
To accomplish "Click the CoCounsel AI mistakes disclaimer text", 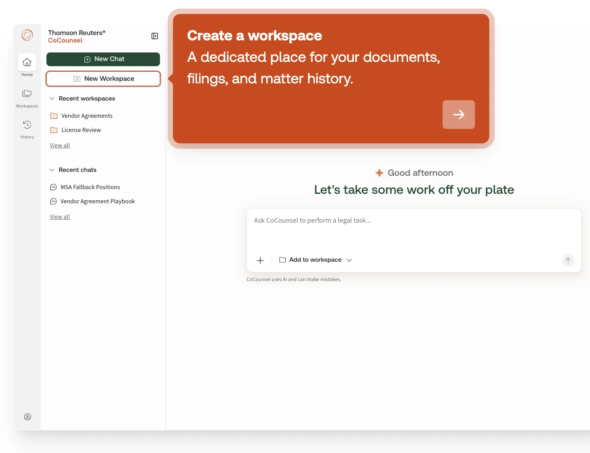I will pyautogui.click(x=294, y=279).
